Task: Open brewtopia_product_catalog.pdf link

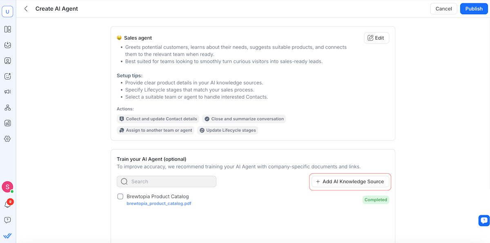Action: pos(158,203)
